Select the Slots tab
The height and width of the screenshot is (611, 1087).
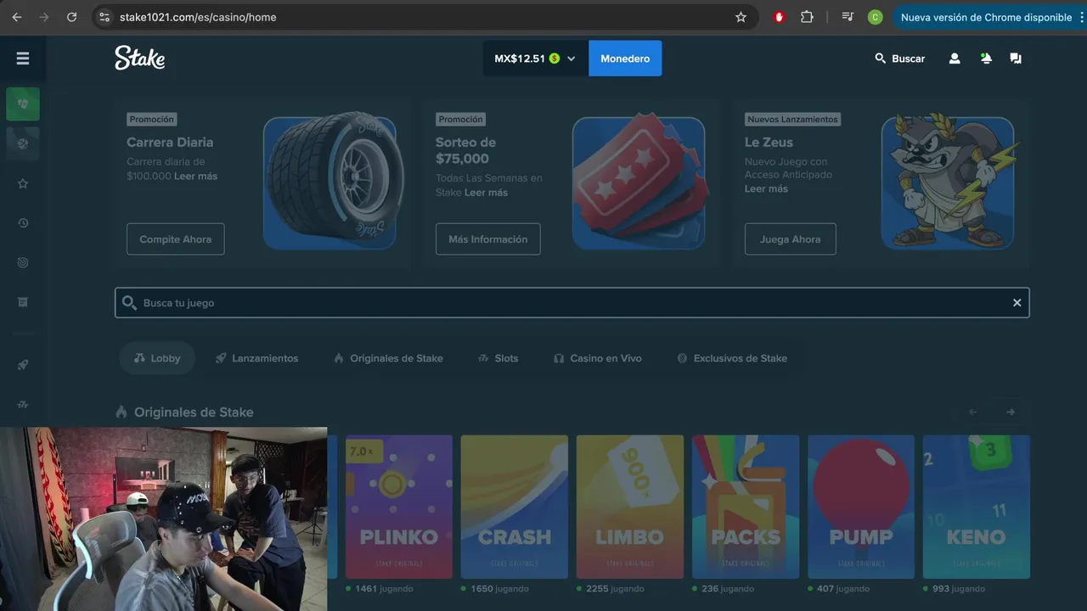[x=498, y=358]
